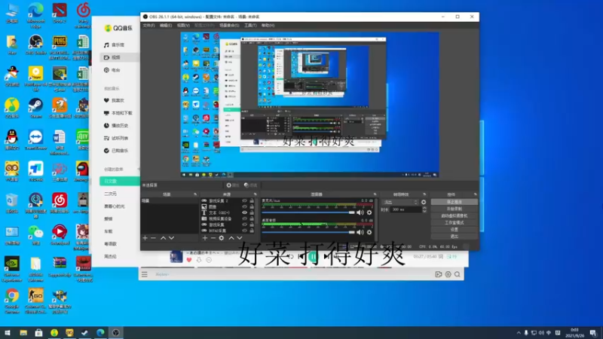Add a new source with the plus icon in Sources panel
The height and width of the screenshot is (339, 603).
point(204,238)
